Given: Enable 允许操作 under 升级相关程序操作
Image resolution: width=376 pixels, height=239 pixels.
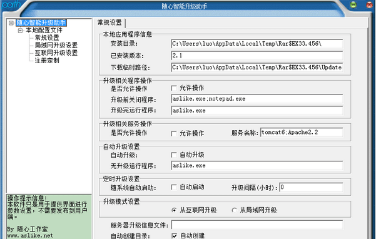Looking at the screenshot, I should 174,88.
